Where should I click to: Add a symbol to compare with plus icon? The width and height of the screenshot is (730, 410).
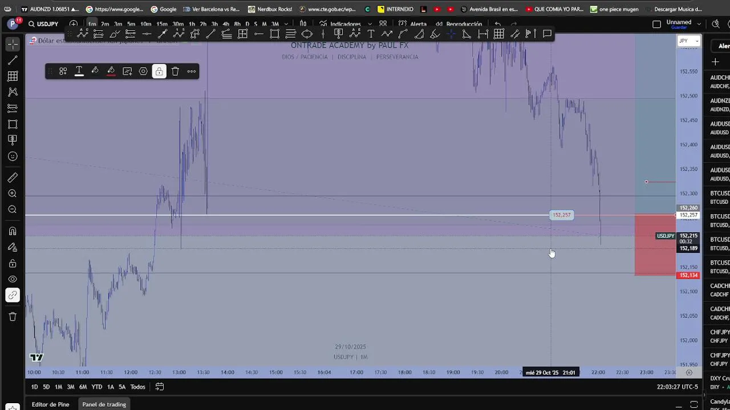74,24
